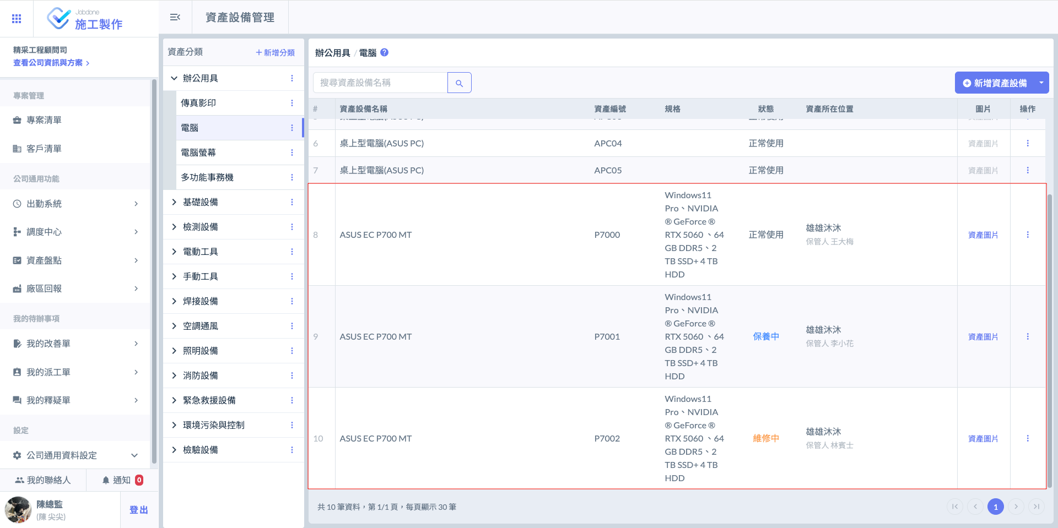Open the kebab menu for 照明設備 category
Viewport: 1058px width, 528px height.
point(292,351)
